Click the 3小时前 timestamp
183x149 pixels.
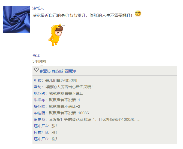pyautogui.click(x=39, y=61)
